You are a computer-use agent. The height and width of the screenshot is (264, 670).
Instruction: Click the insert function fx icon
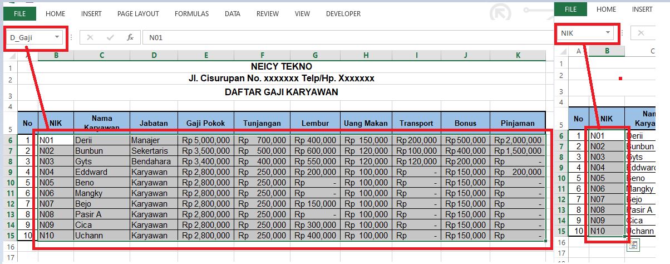(130, 37)
